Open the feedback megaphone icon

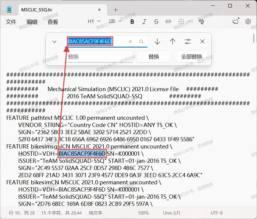(235, 22)
